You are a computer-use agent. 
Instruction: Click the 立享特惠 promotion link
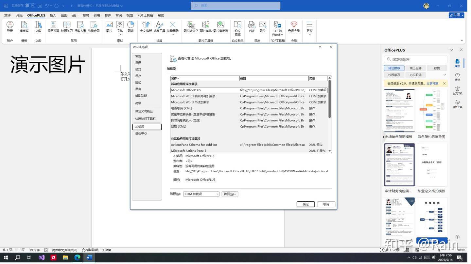(x=432, y=84)
